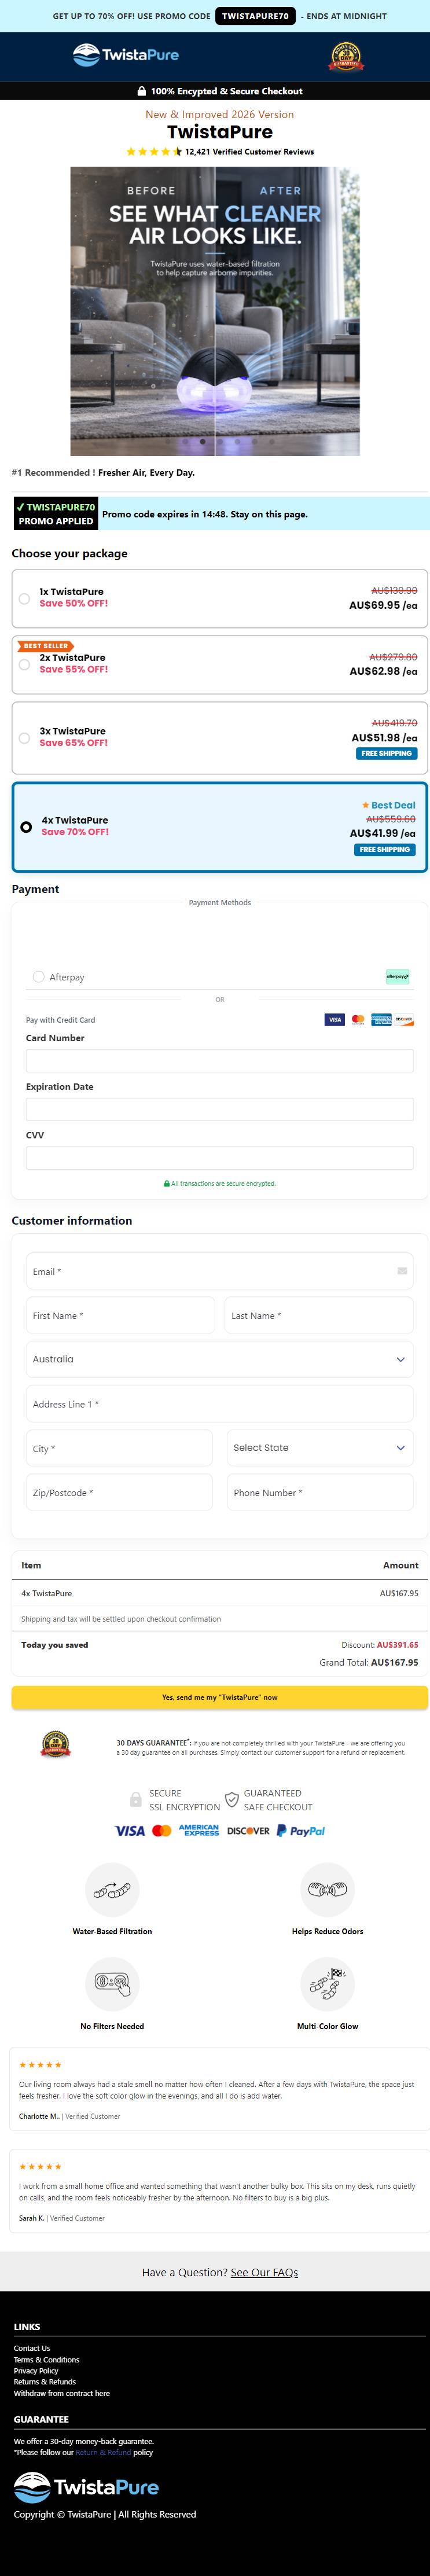Select the 4x TwistaPure package radio
The image size is (430, 2576).
[26, 827]
